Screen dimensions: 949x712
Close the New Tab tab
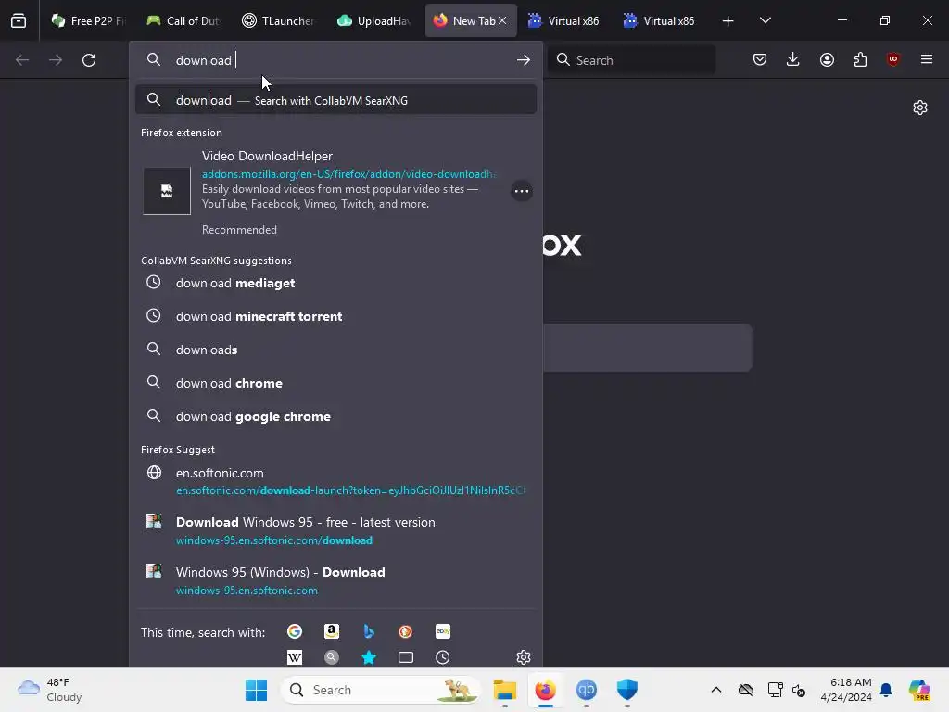pos(502,20)
